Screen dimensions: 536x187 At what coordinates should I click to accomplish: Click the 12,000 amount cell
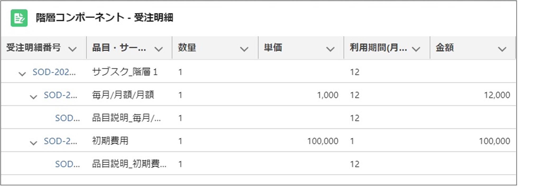497,95
